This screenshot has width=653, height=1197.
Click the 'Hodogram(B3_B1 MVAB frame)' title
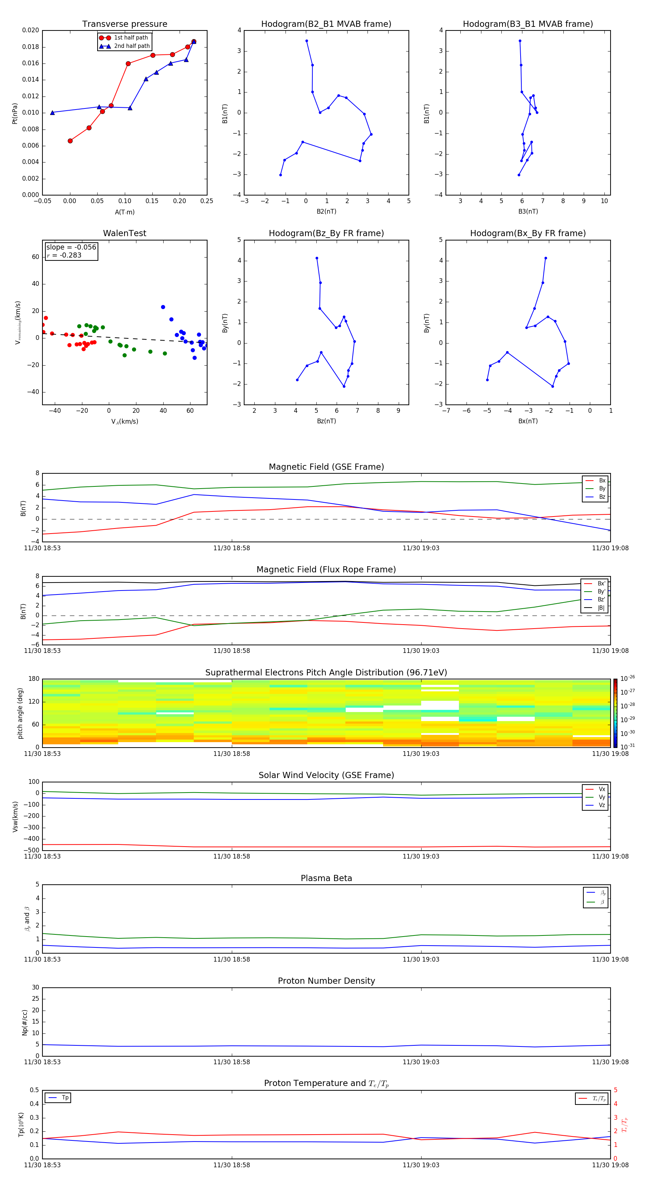click(528, 24)
